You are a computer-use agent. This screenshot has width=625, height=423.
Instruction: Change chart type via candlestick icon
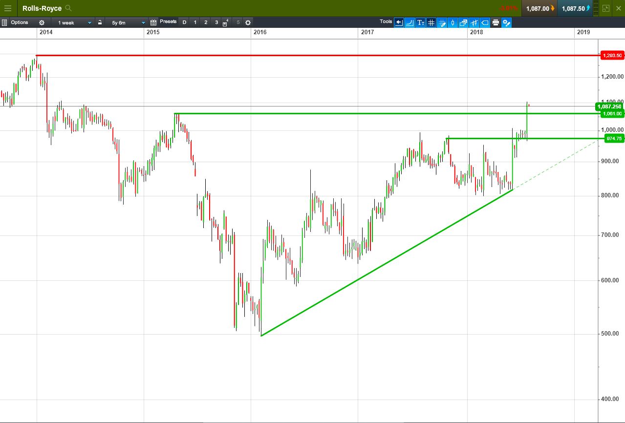point(453,22)
